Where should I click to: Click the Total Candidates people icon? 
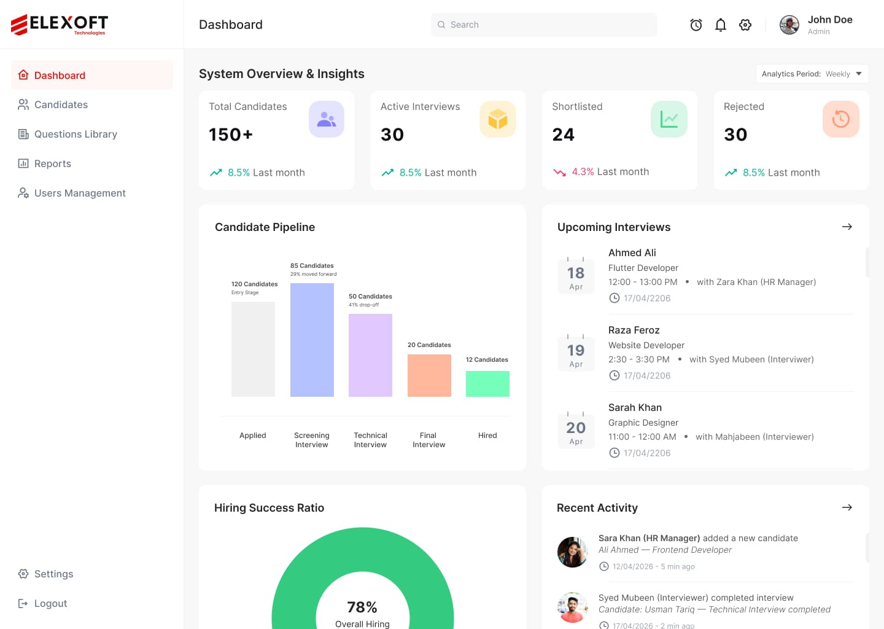point(327,119)
